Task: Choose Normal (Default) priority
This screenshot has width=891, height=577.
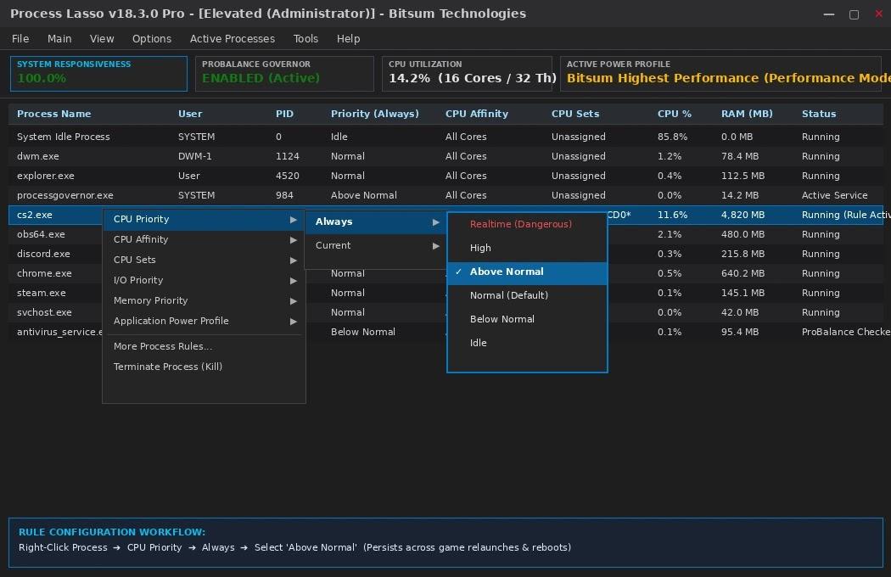Action: [x=527, y=296]
